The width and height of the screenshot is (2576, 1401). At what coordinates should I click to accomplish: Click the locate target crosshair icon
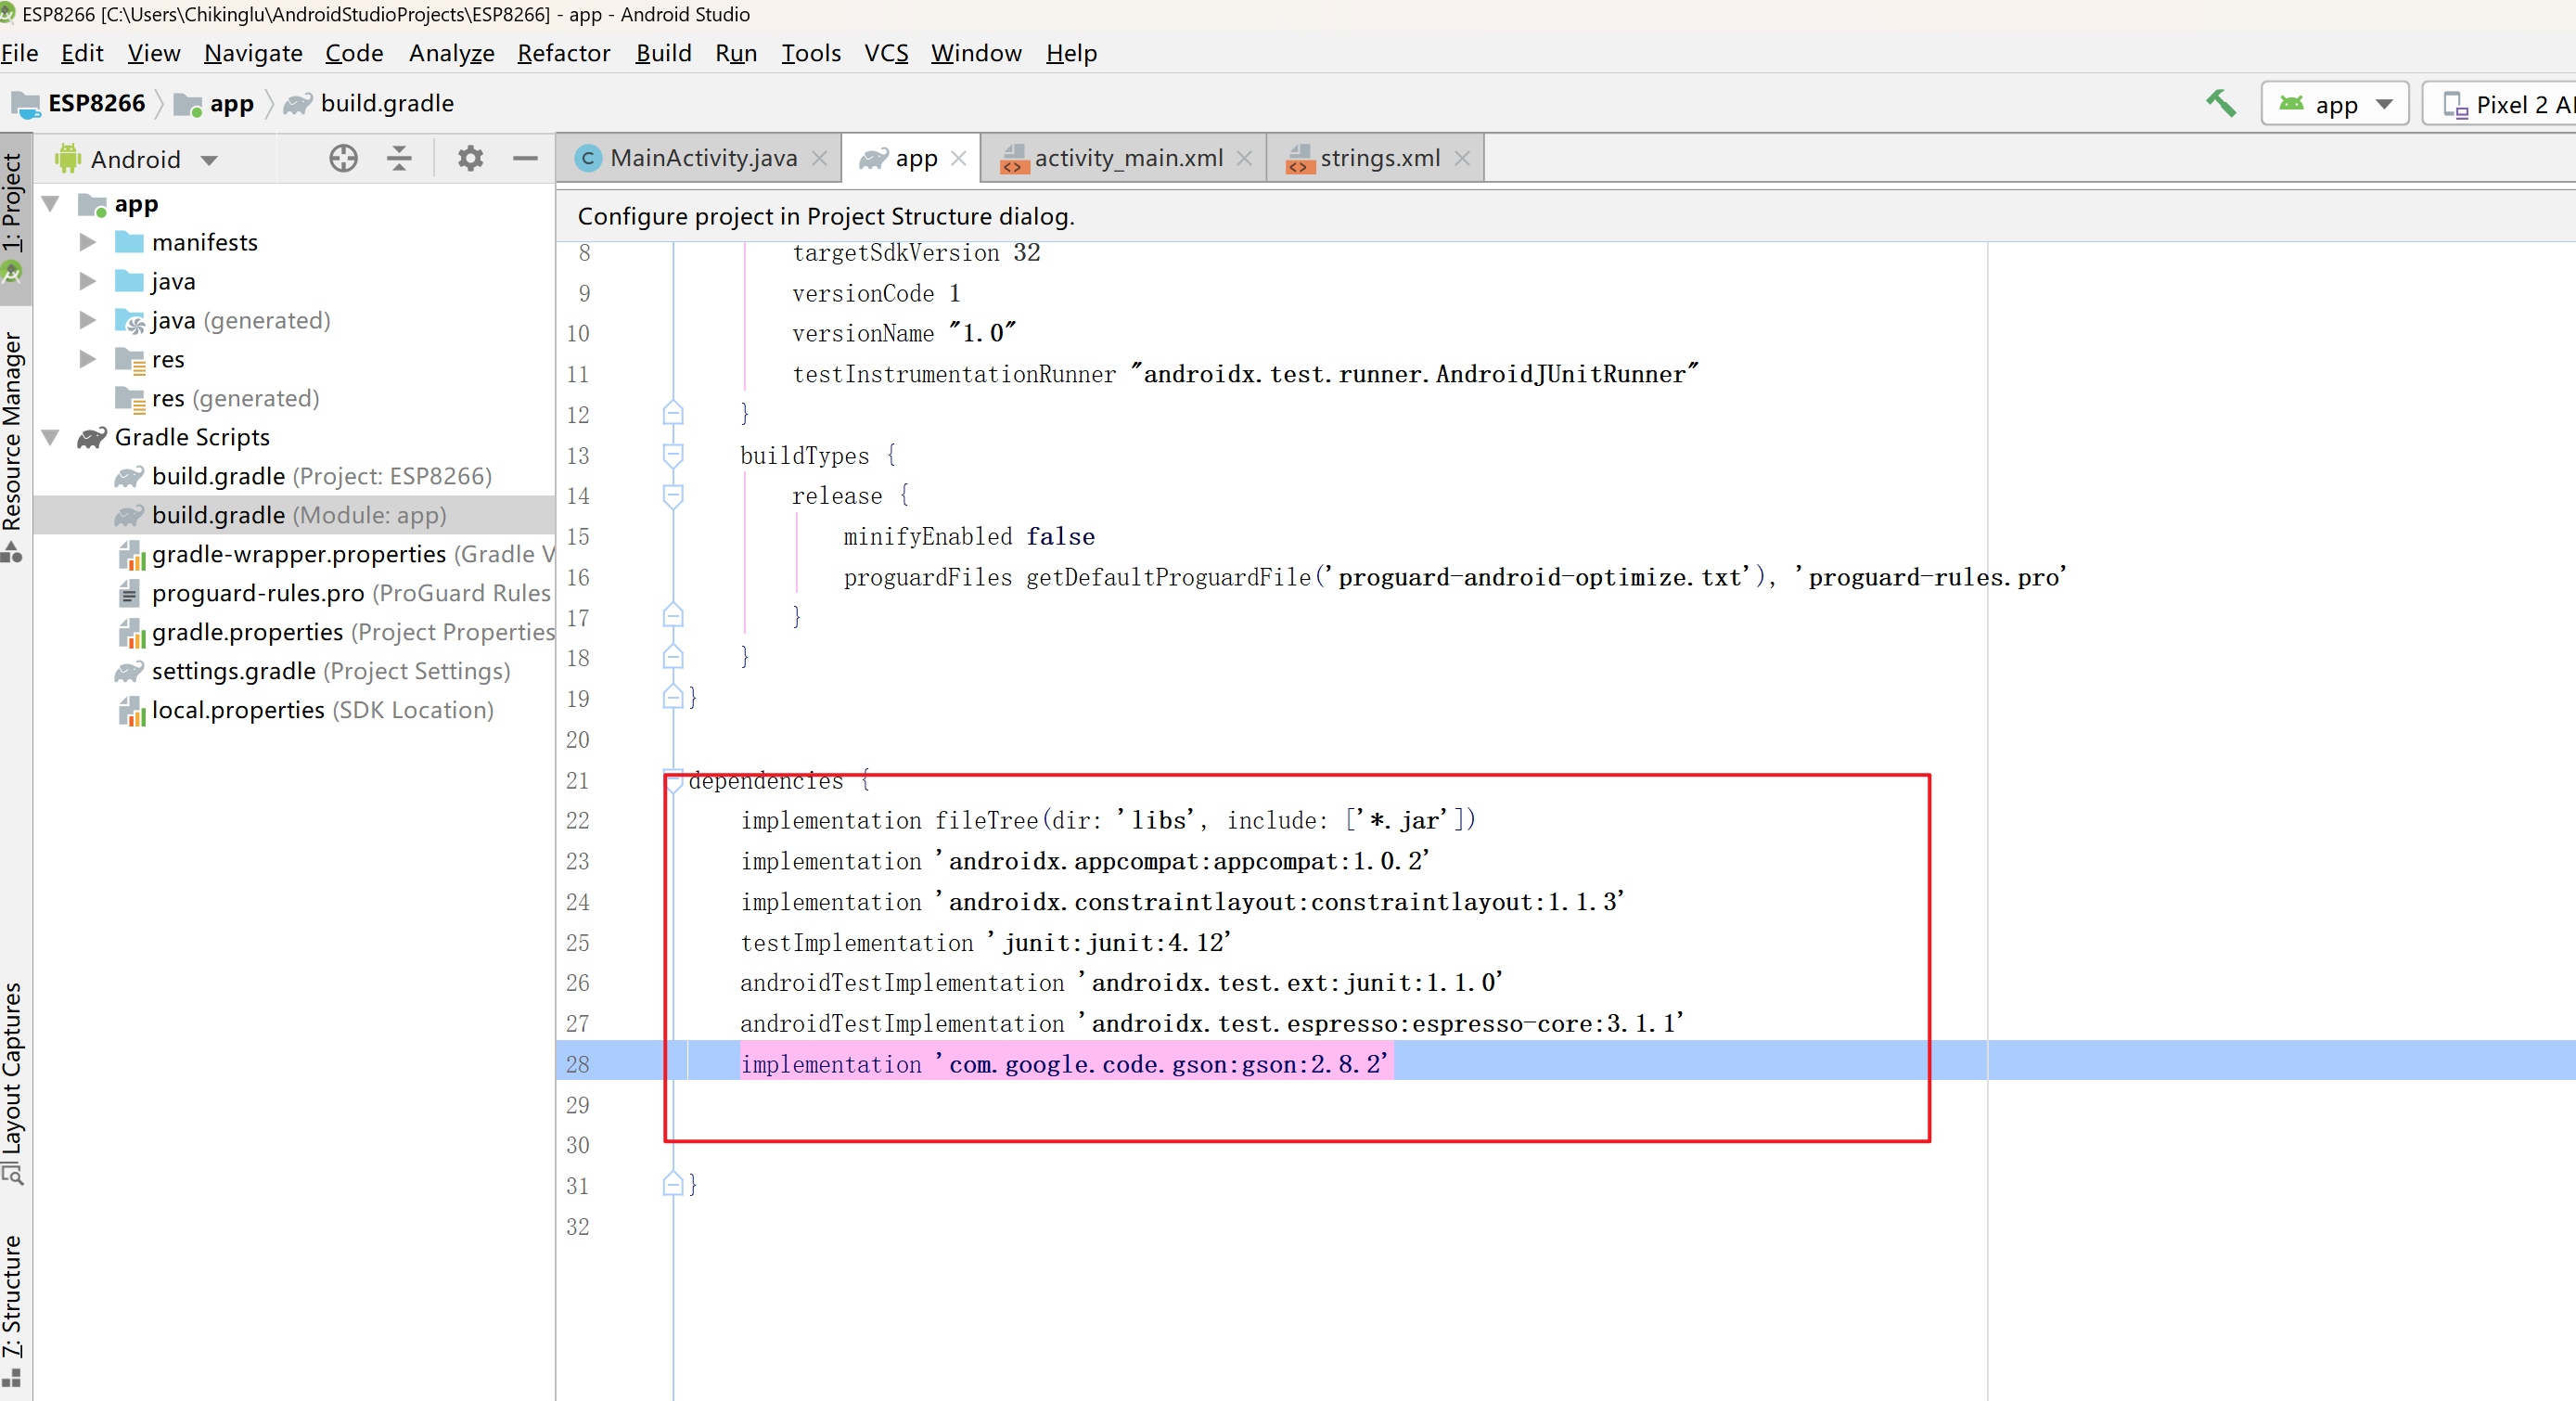click(x=343, y=158)
